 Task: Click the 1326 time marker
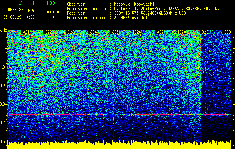137,32
